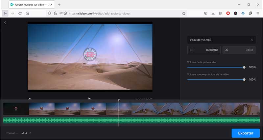Click the audio start position icon
Viewport: 263px width, 140px height.
point(191,50)
